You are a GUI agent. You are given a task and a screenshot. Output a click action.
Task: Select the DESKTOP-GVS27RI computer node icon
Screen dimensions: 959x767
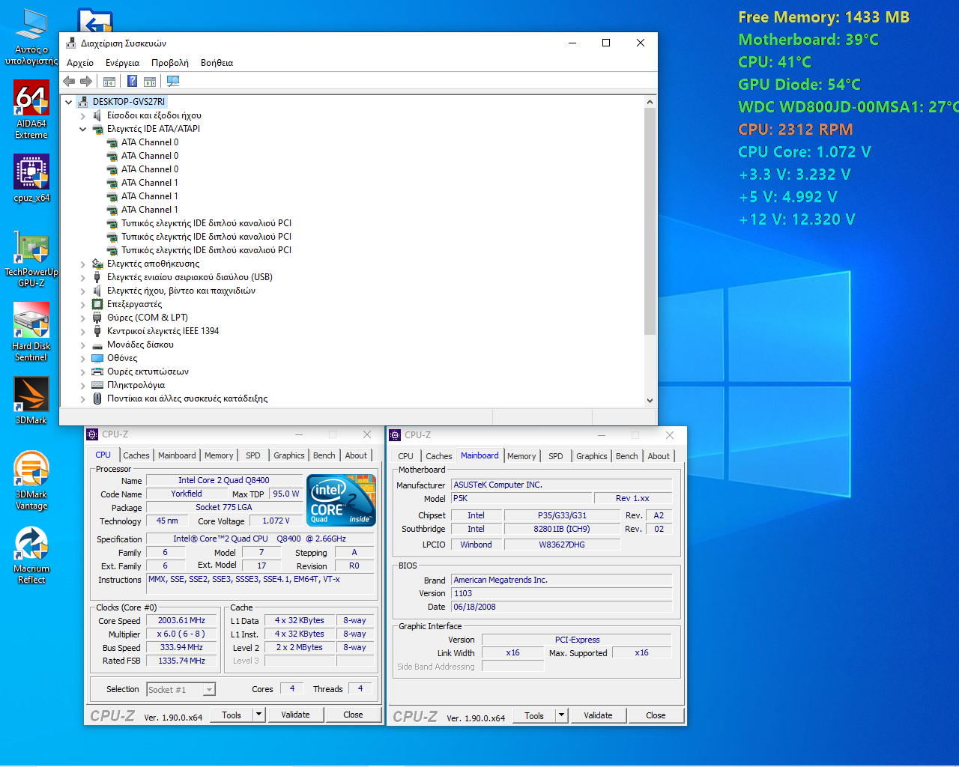[82, 102]
